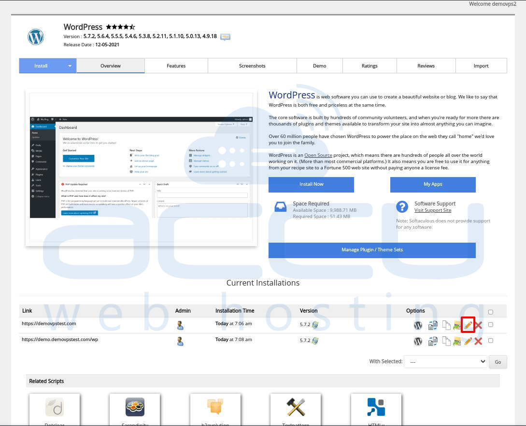Click admin user icon for demo.demovpstest.com/wp

coord(180,341)
